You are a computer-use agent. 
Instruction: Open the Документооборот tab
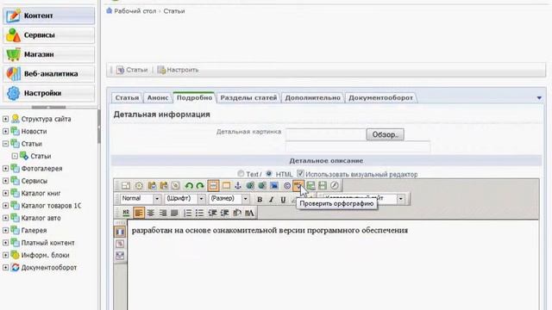pos(380,97)
